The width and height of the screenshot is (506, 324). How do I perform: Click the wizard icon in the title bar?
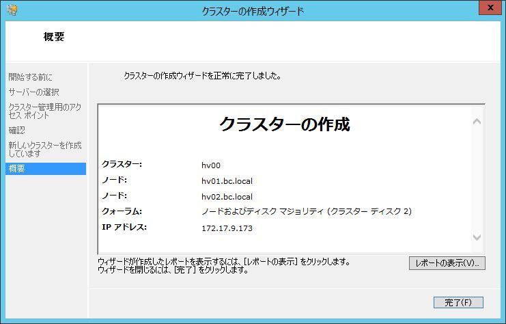coord(12,10)
